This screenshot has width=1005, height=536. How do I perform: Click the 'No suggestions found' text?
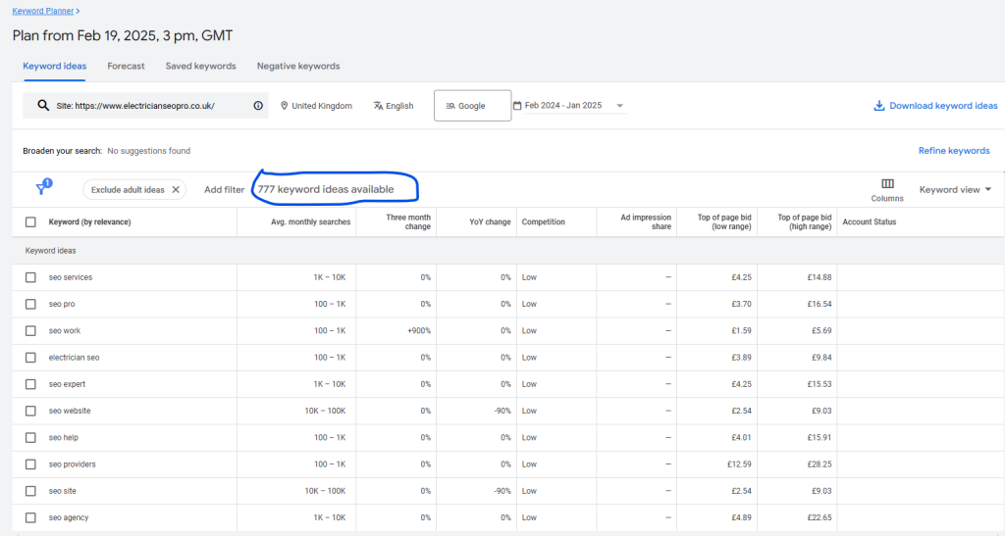click(x=149, y=151)
